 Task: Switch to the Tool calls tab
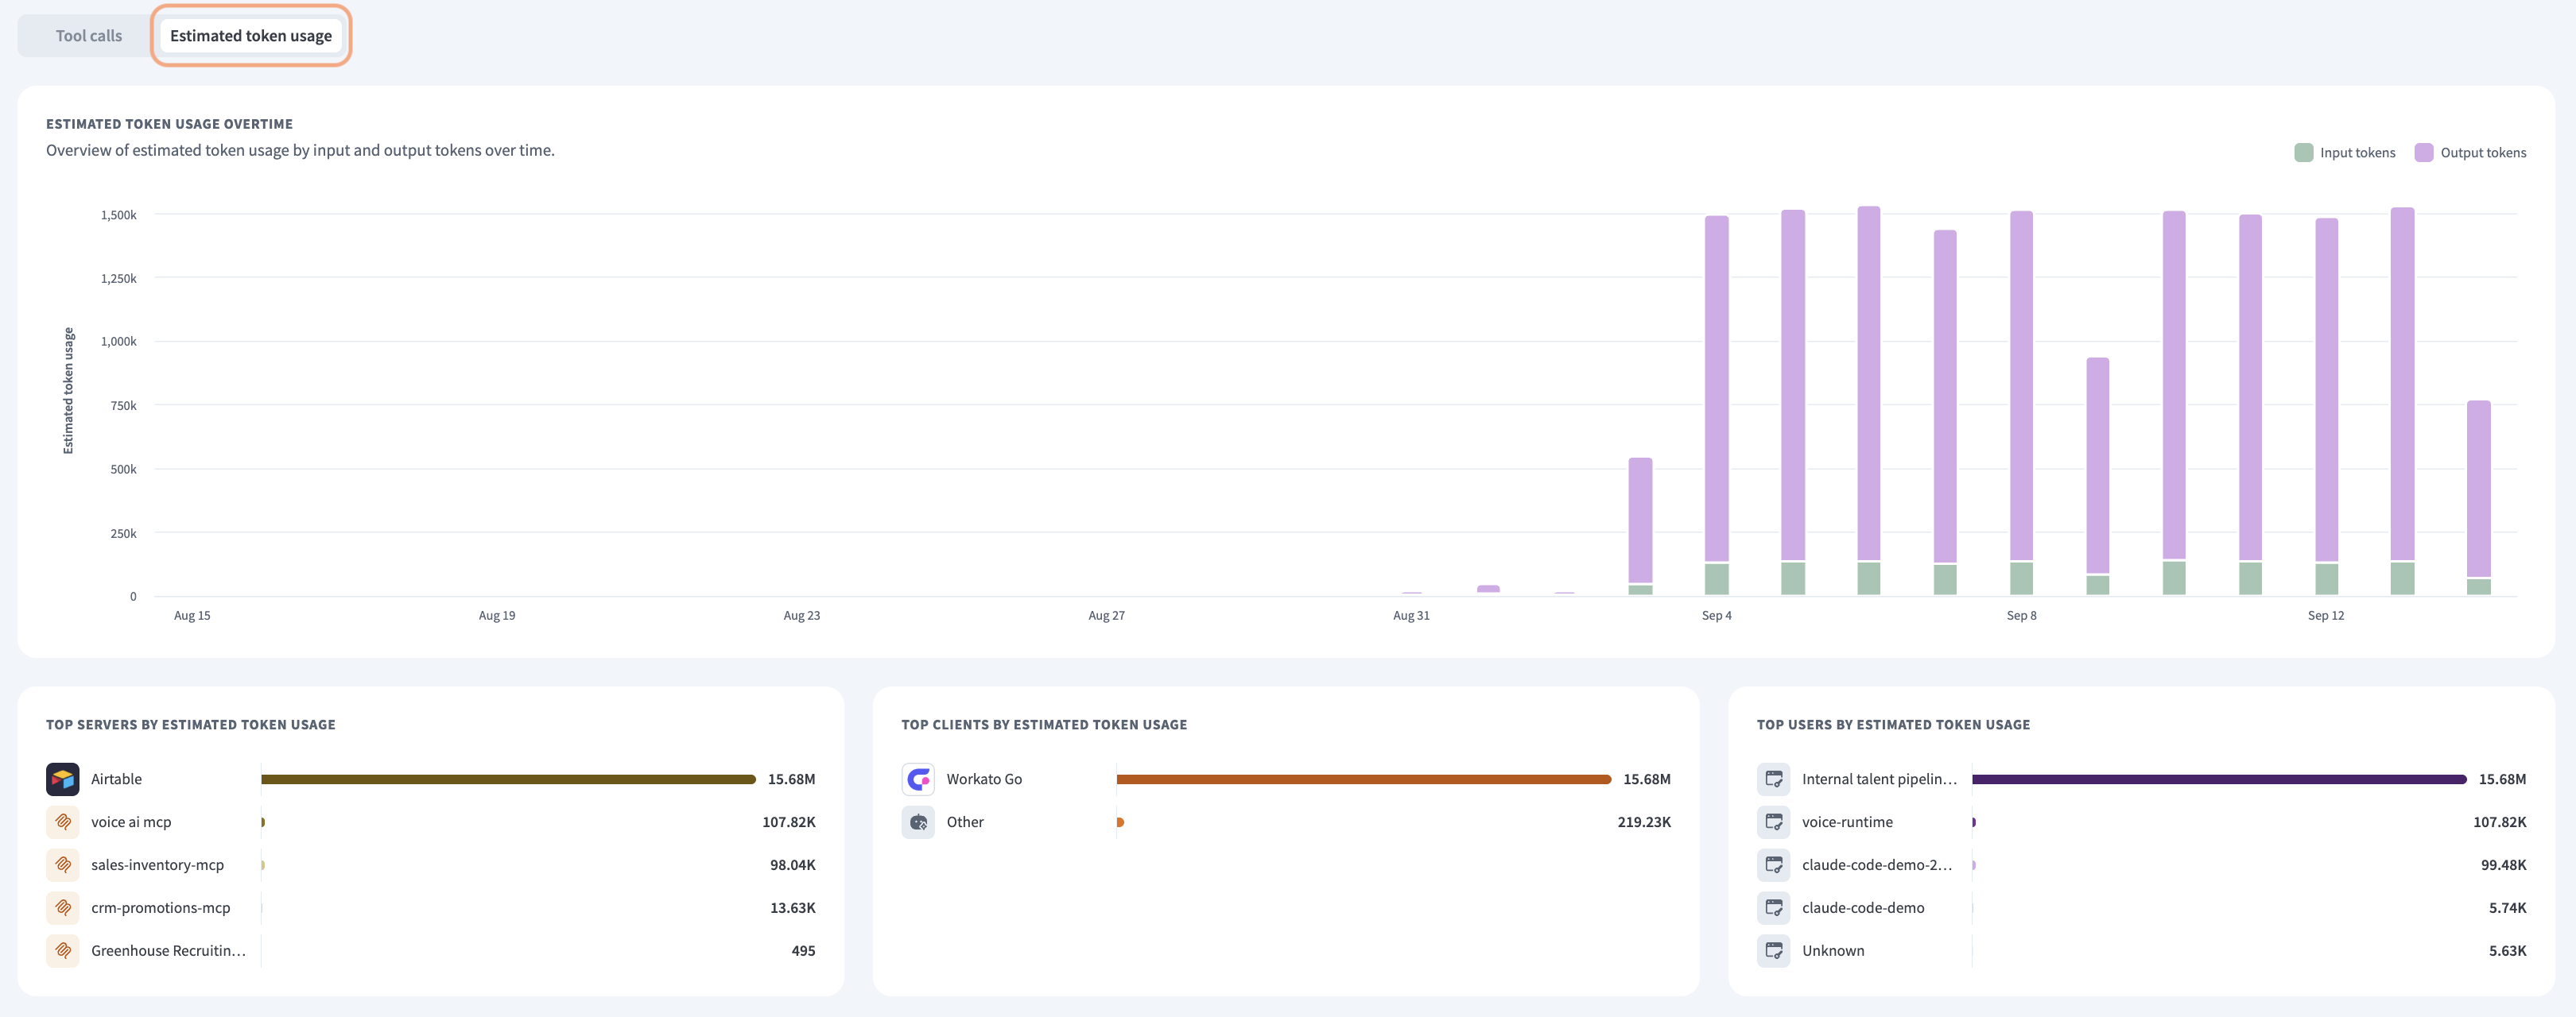88,36
